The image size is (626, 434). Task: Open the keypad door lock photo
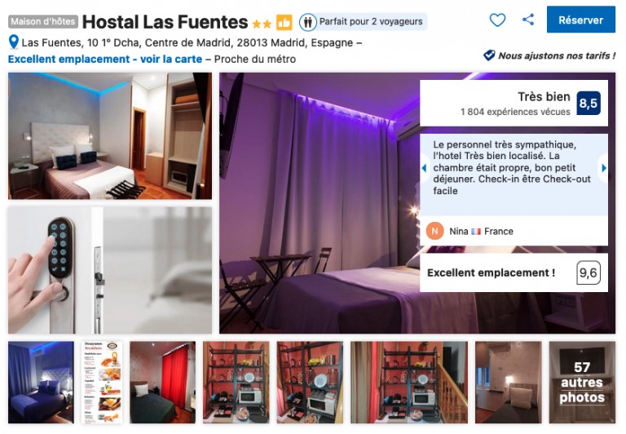pyautogui.click(x=110, y=270)
